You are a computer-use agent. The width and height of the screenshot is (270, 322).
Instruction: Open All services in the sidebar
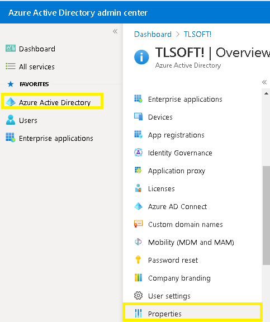tap(37, 67)
